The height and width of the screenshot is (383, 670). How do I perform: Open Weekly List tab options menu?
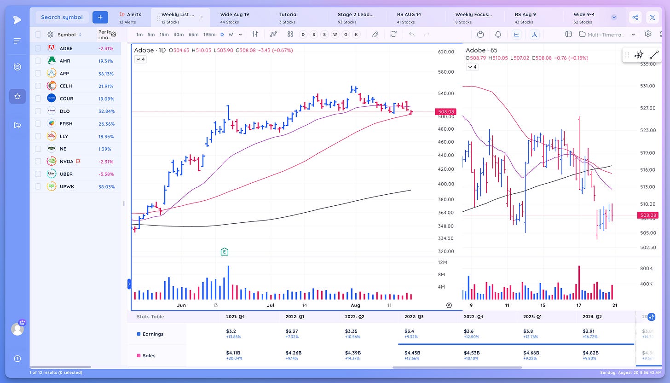(202, 17)
